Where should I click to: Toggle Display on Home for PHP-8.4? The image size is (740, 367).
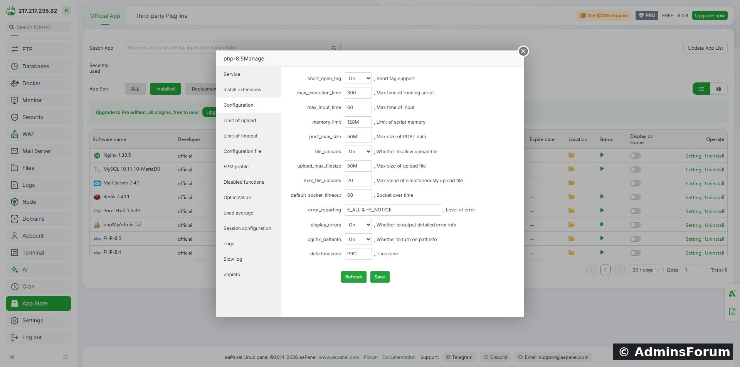pos(636,253)
